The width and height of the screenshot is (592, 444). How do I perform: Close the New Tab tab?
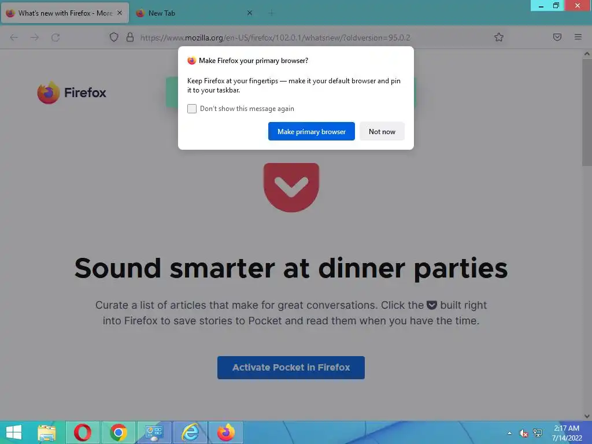point(250,13)
